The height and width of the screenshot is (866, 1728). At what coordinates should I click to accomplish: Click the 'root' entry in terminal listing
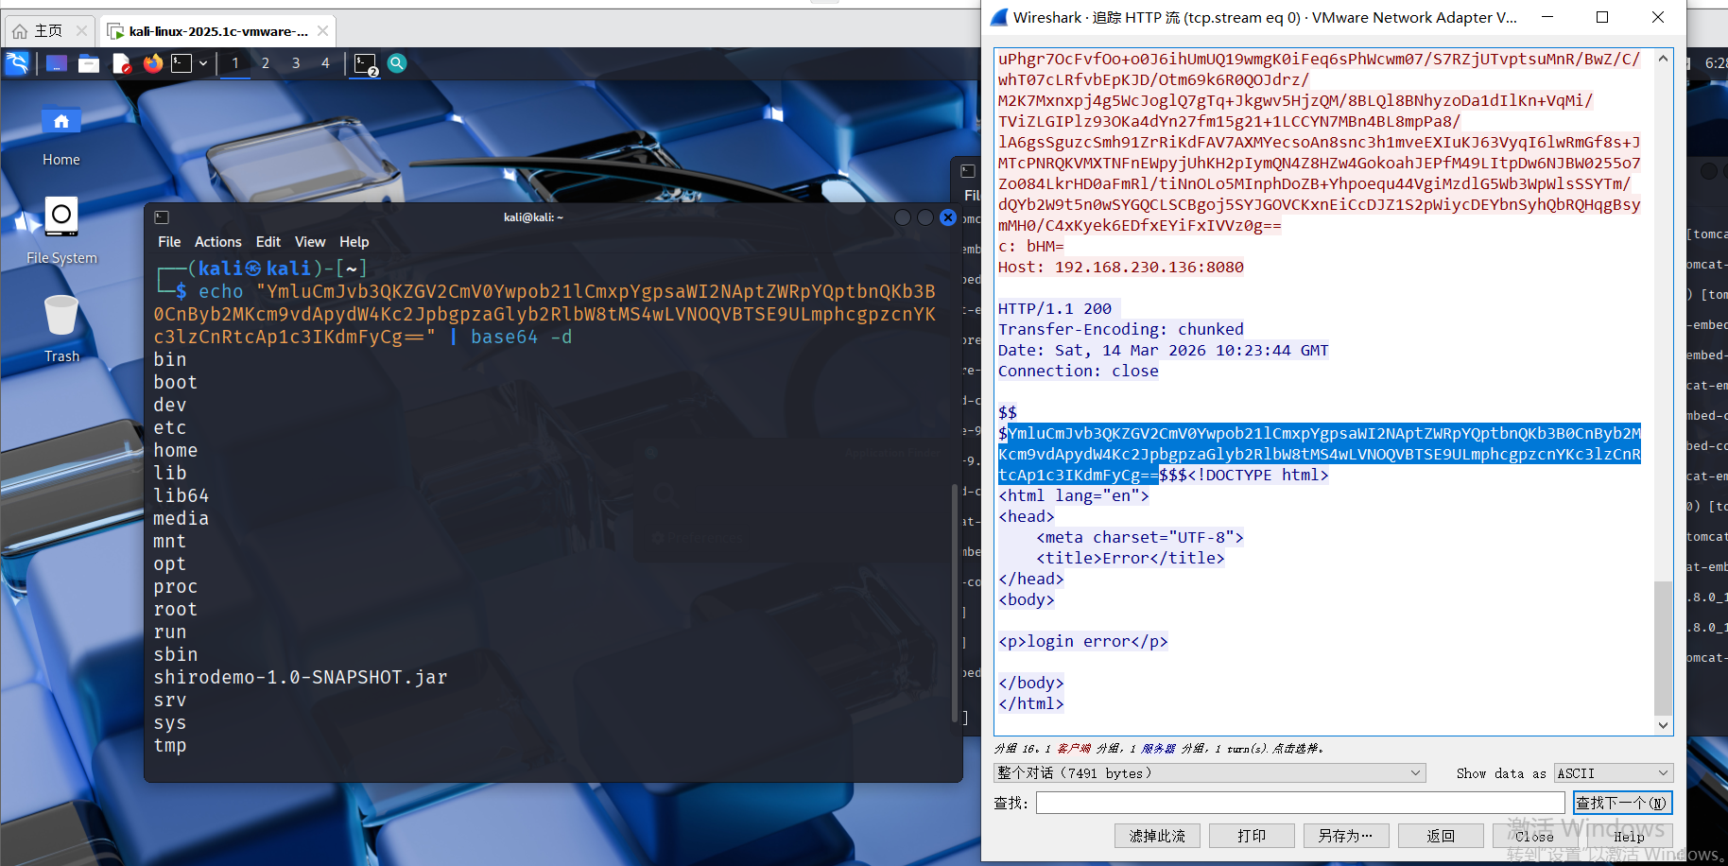pyautogui.click(x=176, y=609)
